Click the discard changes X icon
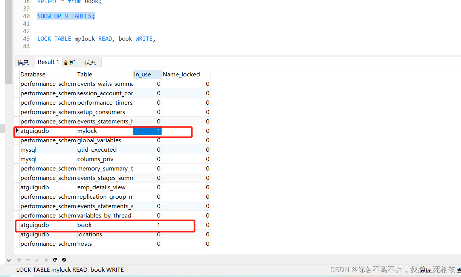This screenshot has height=277, width=461. [46, 260]
